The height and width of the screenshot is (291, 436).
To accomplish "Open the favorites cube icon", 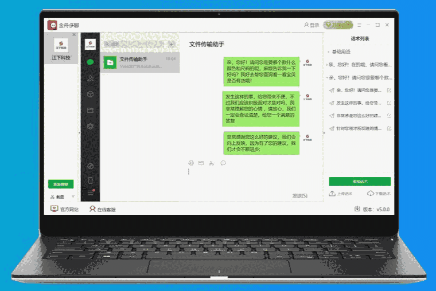I will coord(90,94).
